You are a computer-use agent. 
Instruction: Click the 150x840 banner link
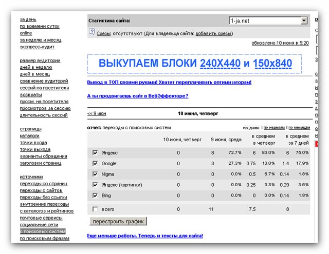272,64
